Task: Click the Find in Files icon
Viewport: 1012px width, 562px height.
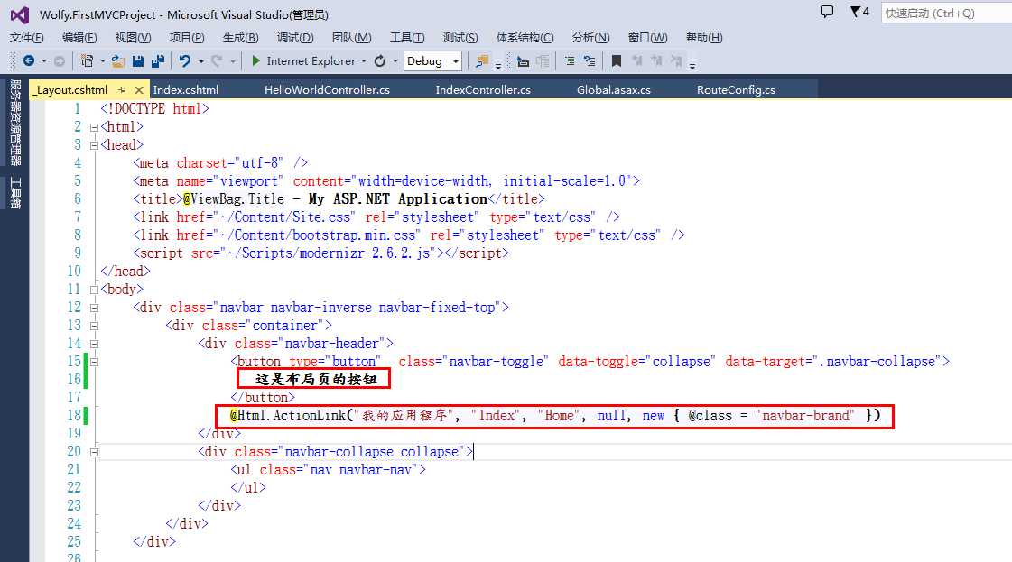Action: click(481, 60)
